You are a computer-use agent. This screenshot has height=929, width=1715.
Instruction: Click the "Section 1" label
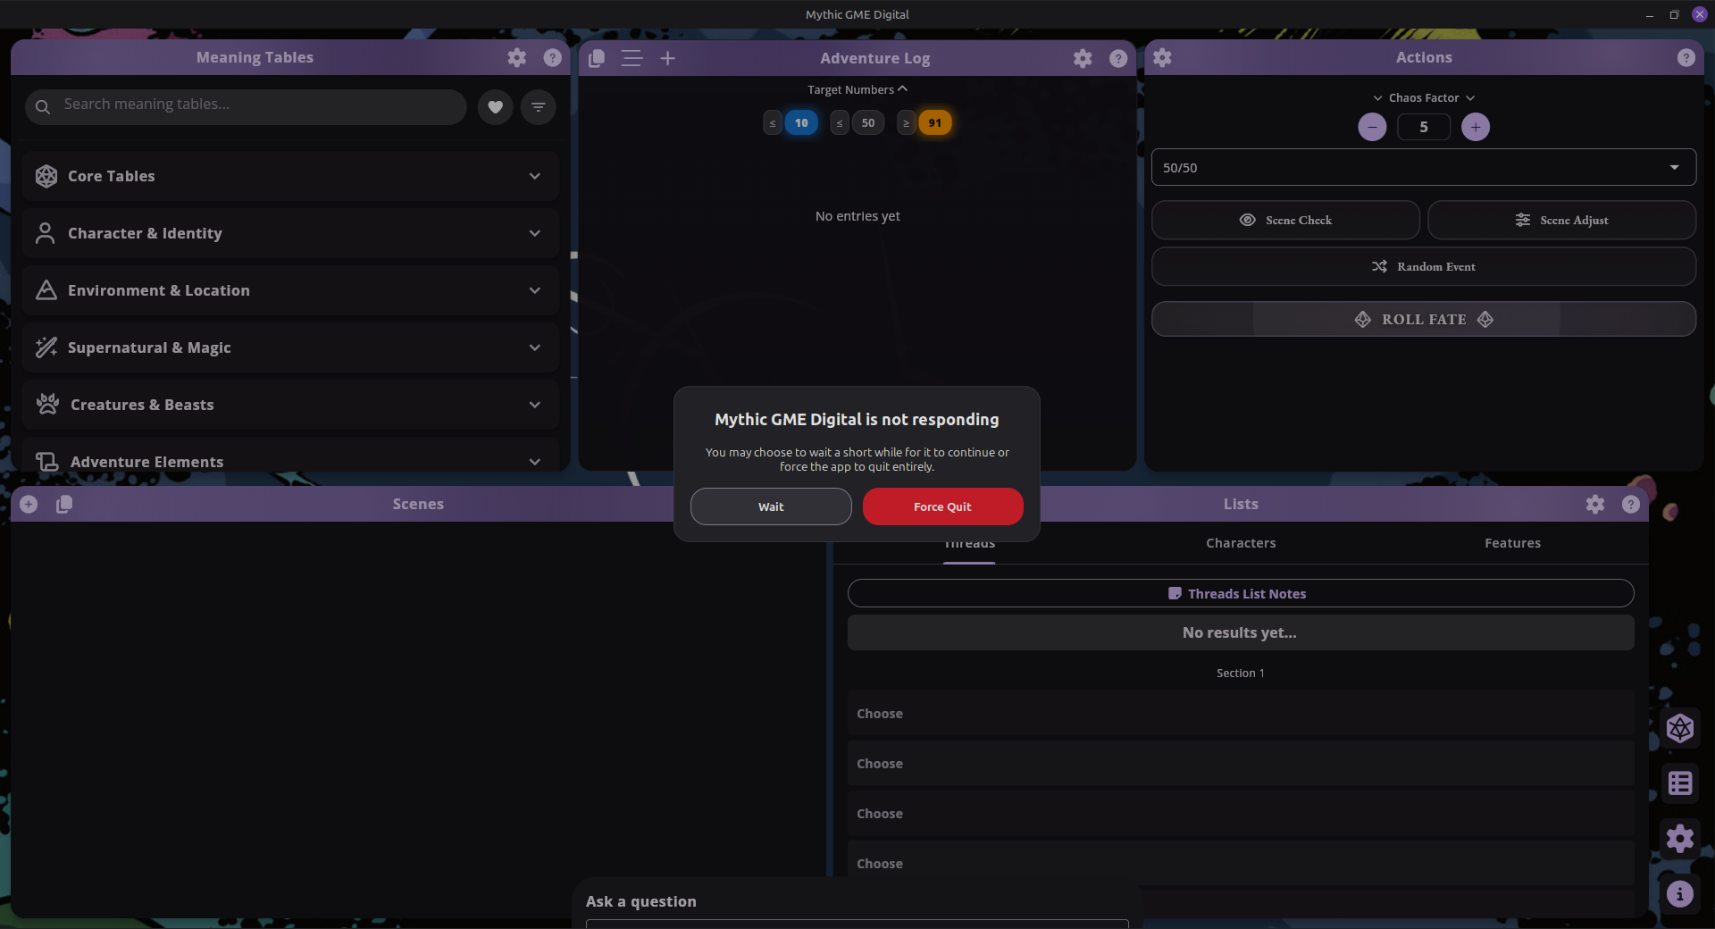(1241, 674)
